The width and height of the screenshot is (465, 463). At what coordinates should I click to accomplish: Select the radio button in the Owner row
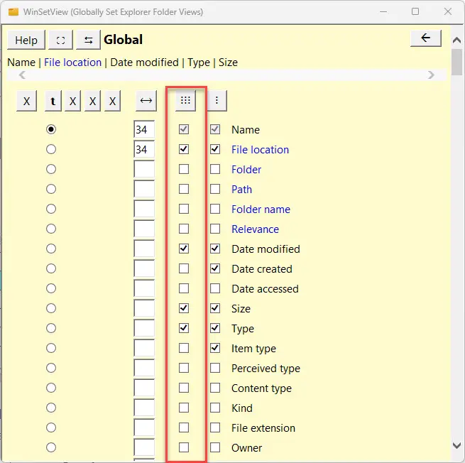(51, 447)
